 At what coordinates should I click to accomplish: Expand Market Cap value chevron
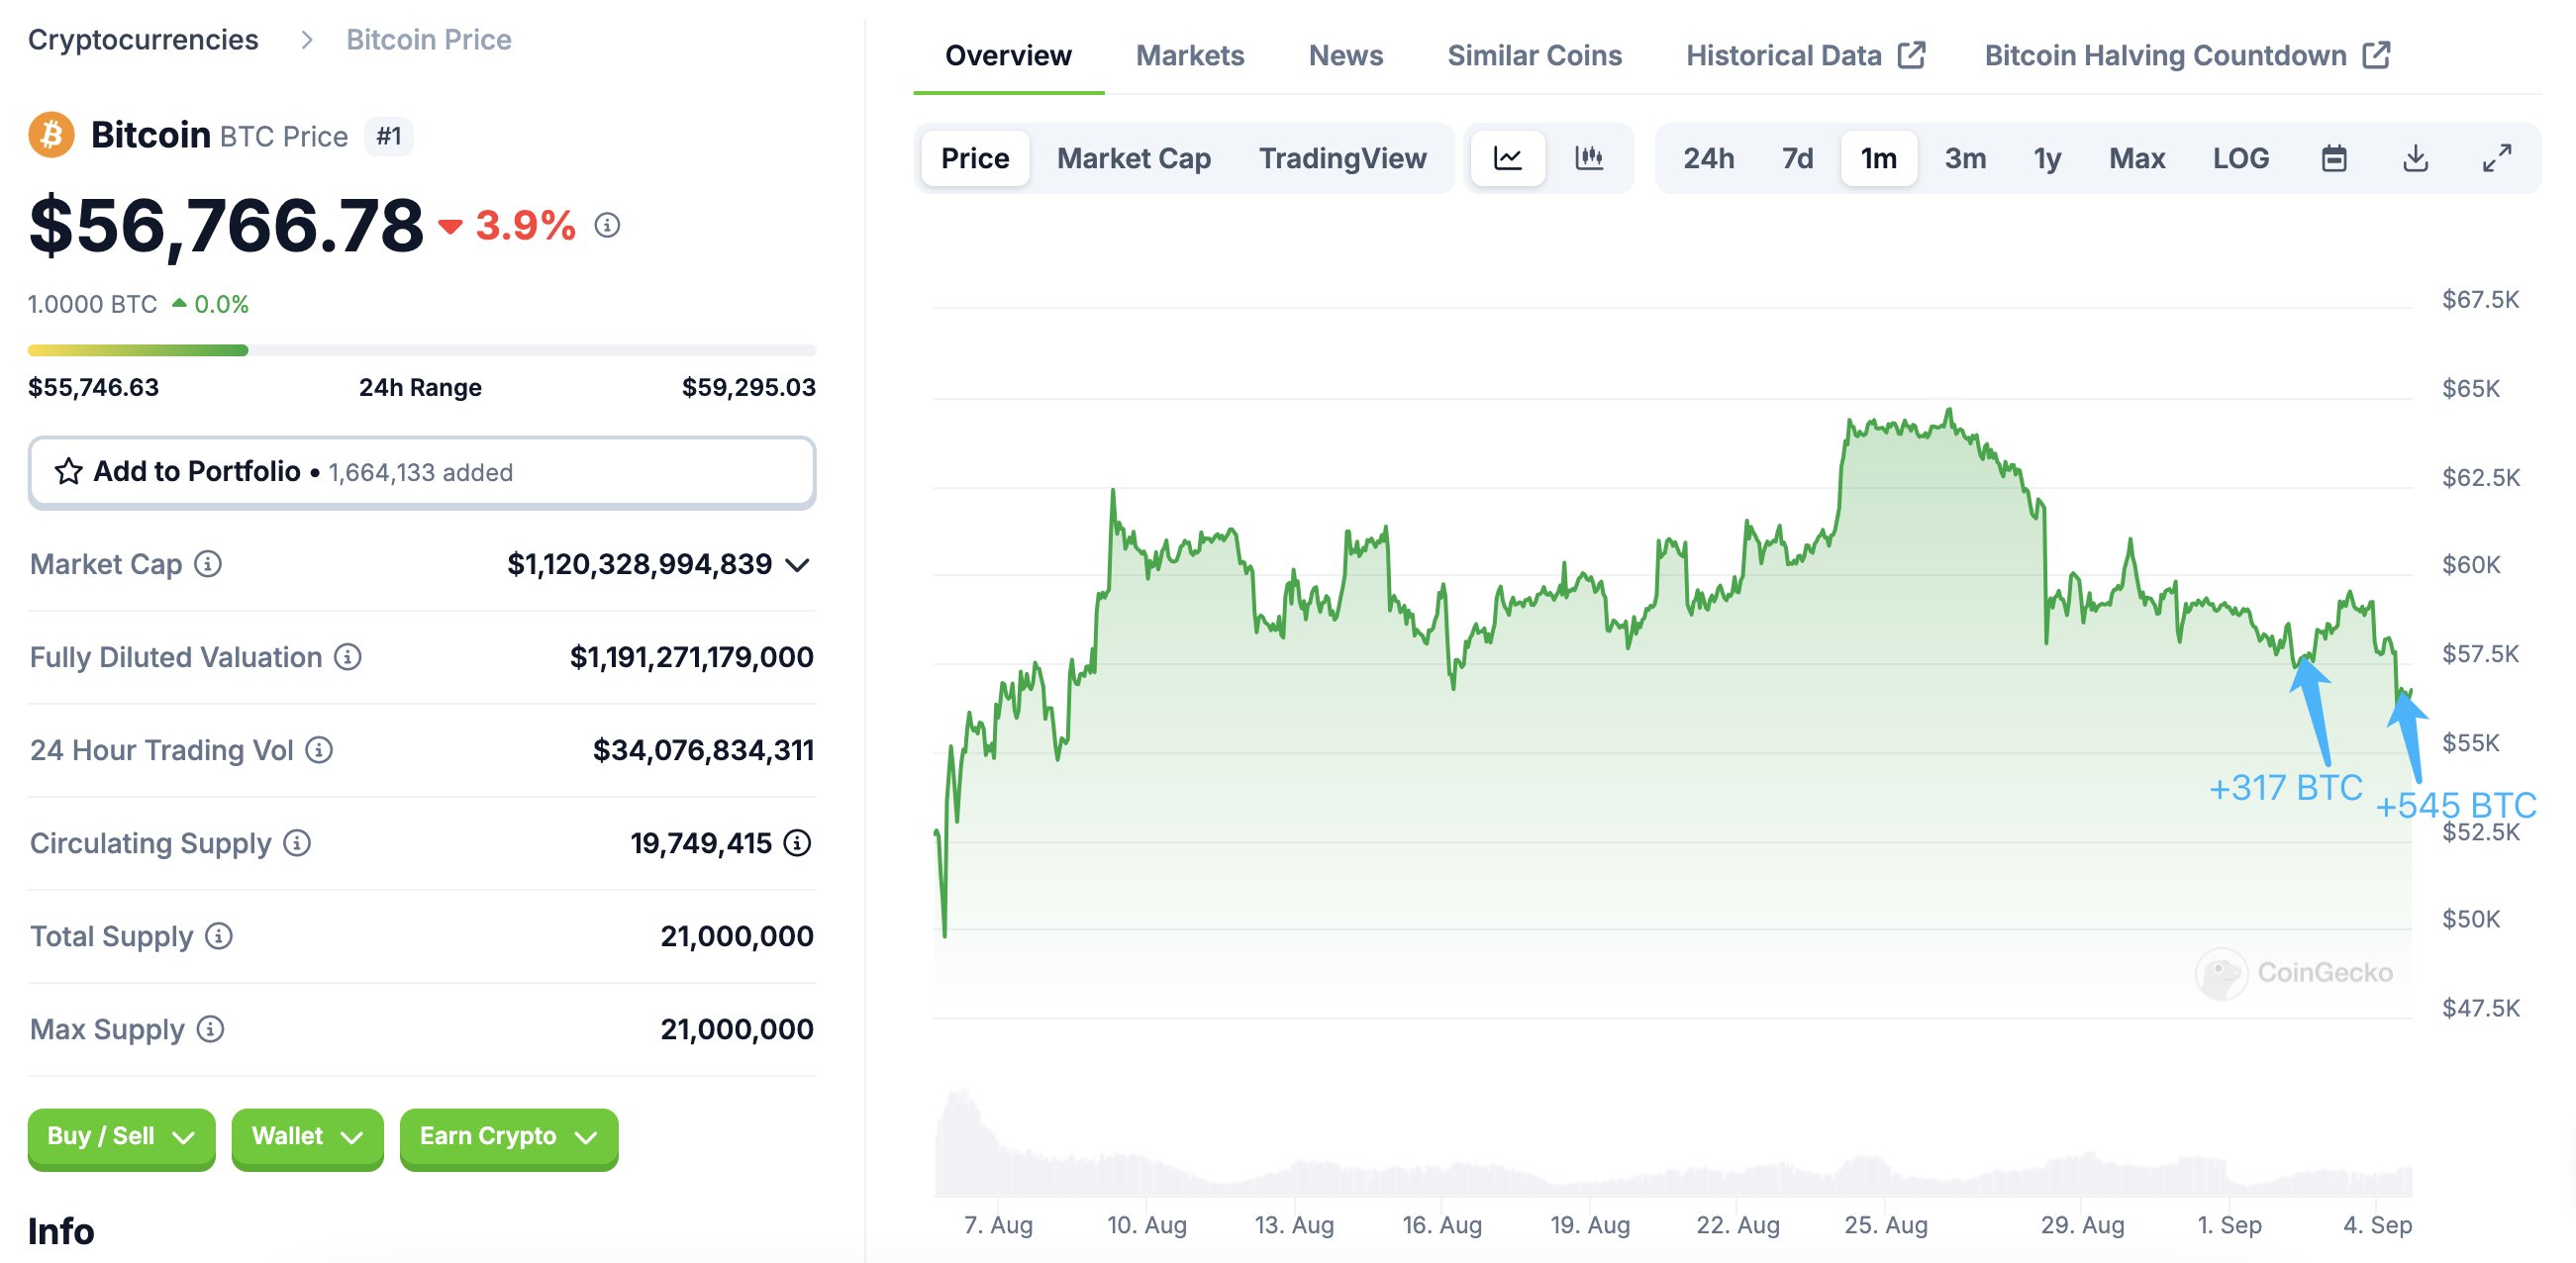click(797, 565)
